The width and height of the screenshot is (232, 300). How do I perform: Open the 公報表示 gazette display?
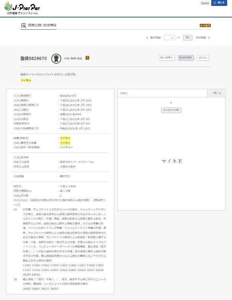point(167,58)
